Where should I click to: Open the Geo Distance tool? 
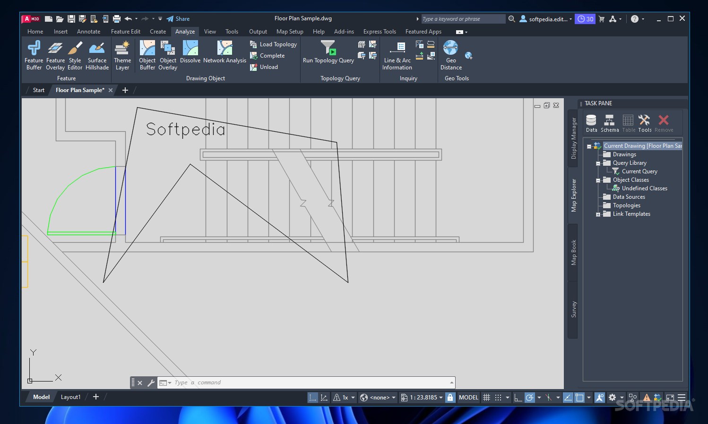pos(451,55)
